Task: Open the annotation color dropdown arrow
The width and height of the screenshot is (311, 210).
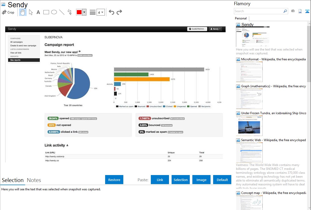Action: 84,12
